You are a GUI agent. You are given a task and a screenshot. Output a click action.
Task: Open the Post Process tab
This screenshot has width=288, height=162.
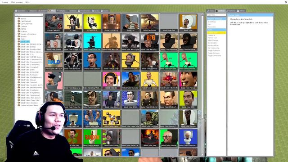pyautogui.click(x=84, y=11)
